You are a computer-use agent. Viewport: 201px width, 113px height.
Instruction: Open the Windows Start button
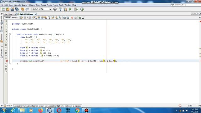pyautogui.click(x=4, y=110)
